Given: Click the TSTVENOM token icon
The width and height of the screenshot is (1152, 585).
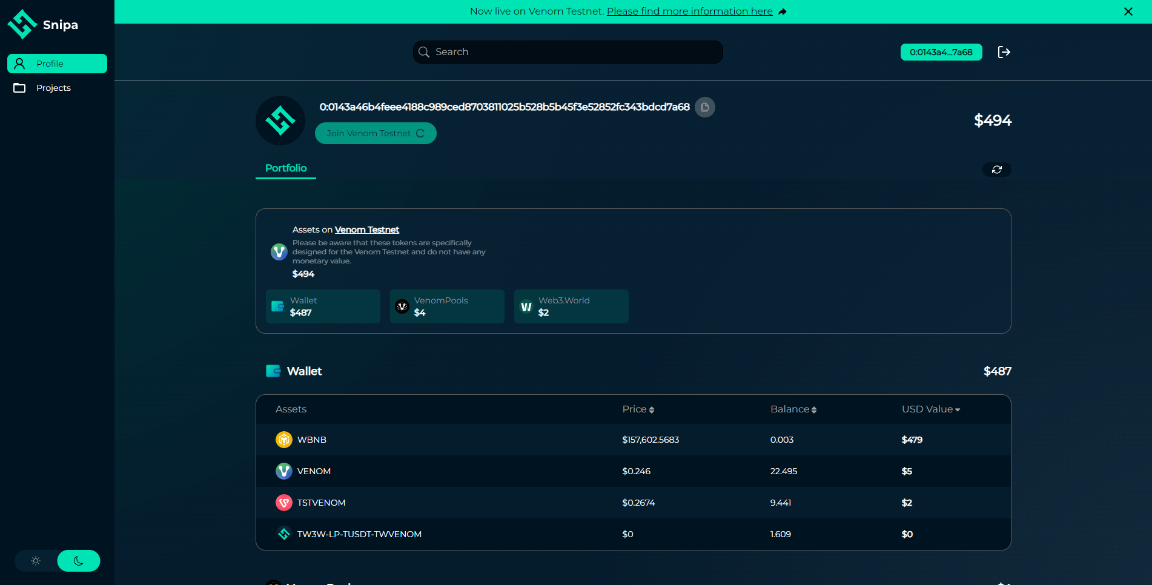Looking at the screenshot, I should 283,503.
